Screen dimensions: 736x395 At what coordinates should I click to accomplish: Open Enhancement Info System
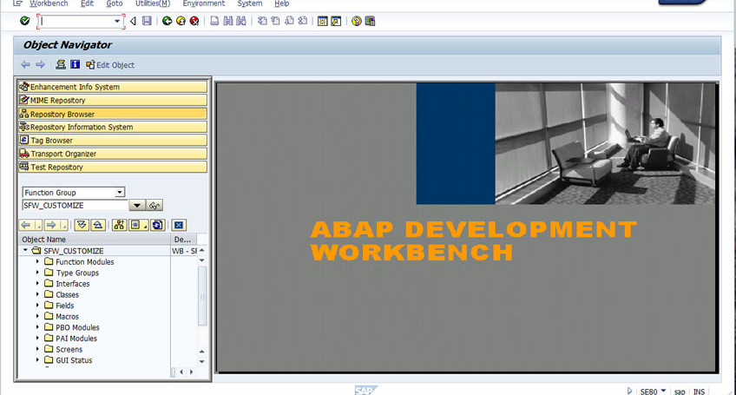coord(113,87)
